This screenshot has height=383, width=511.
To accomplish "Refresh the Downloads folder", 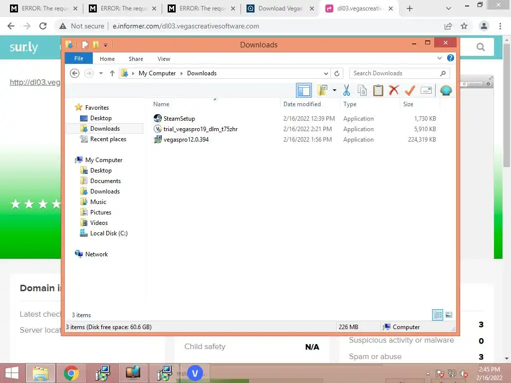I will (337, 74).
